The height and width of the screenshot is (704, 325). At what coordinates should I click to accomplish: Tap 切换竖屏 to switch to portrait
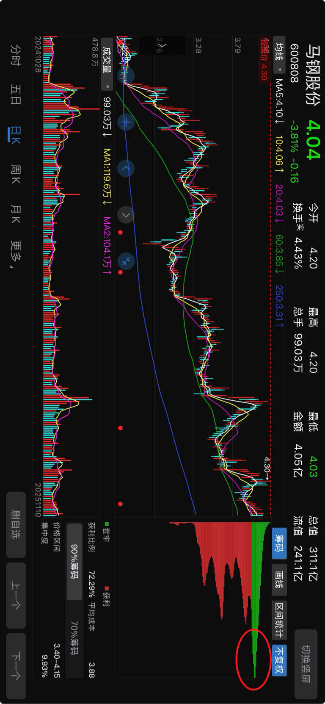pos(306,664)
